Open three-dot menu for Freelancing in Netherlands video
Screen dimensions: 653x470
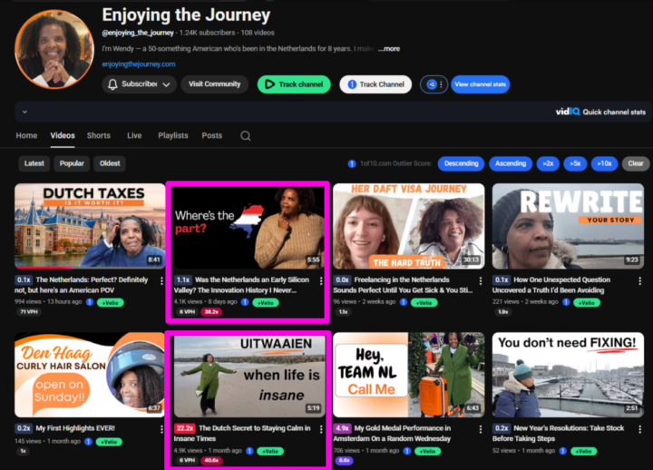pos(481,281)
